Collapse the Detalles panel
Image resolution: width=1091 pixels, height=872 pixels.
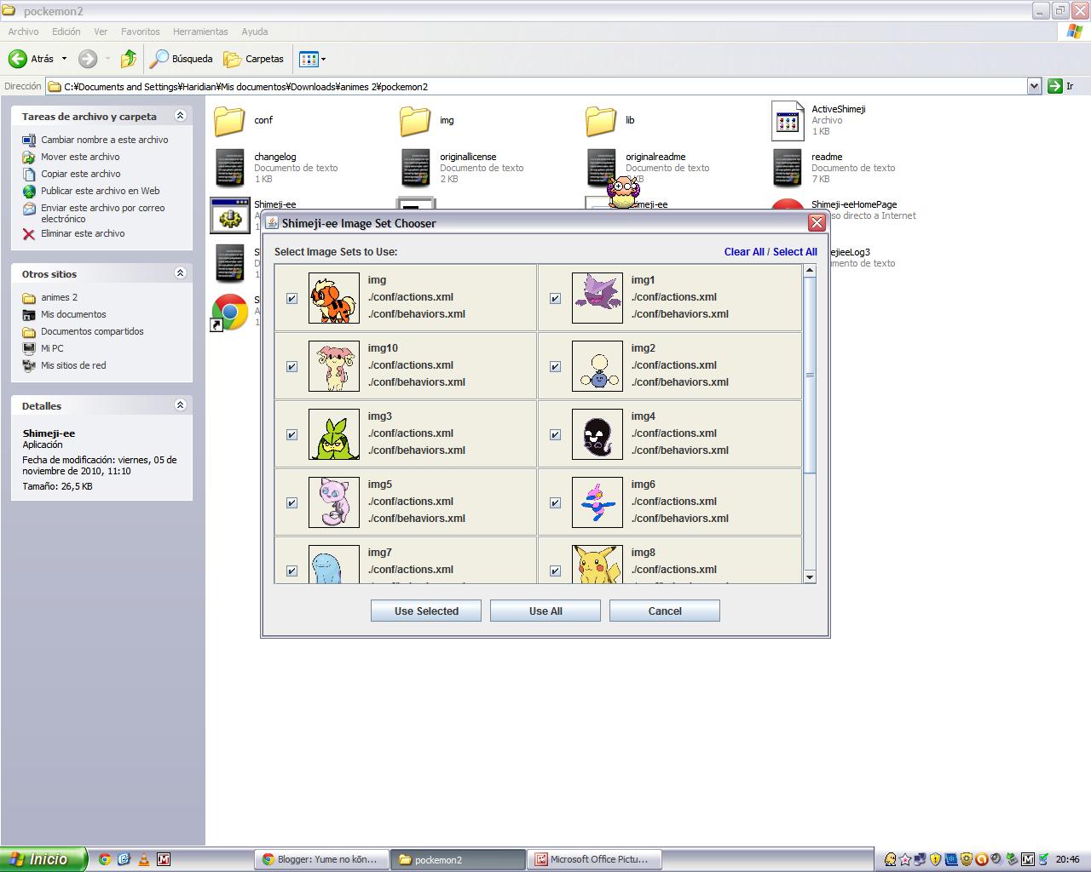[x=180, y=405]
